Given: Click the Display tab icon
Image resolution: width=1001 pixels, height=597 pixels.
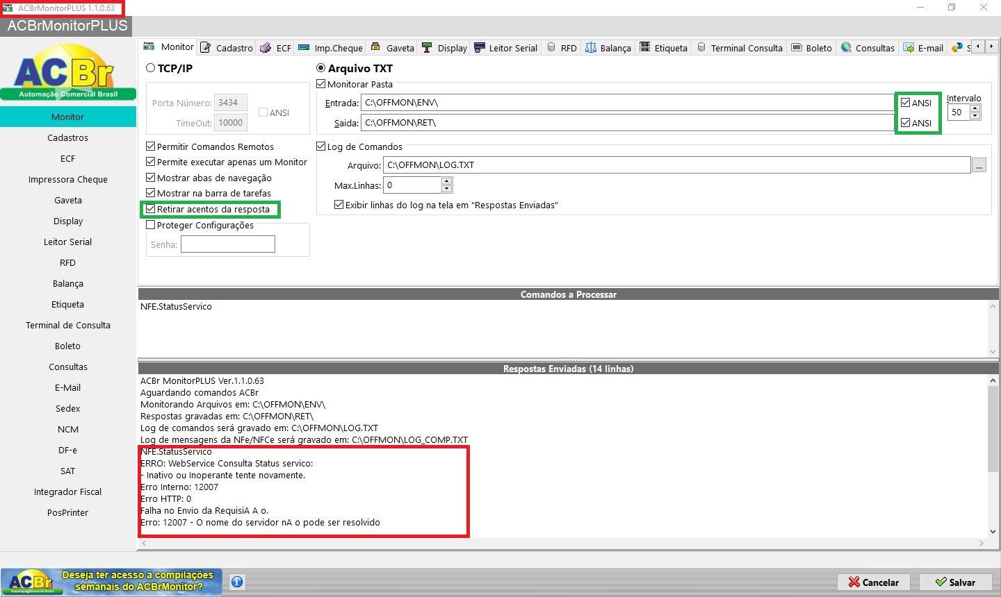Looking at the screenshot, I should 427,47.
